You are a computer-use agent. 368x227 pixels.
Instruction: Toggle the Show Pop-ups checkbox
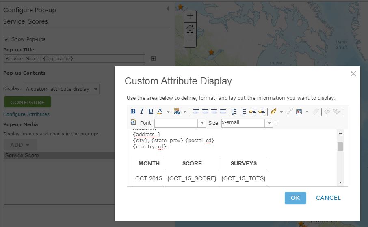click(x=6, y=39)
